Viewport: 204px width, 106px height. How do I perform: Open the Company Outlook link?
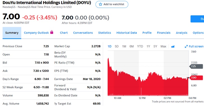coord(36,33)
